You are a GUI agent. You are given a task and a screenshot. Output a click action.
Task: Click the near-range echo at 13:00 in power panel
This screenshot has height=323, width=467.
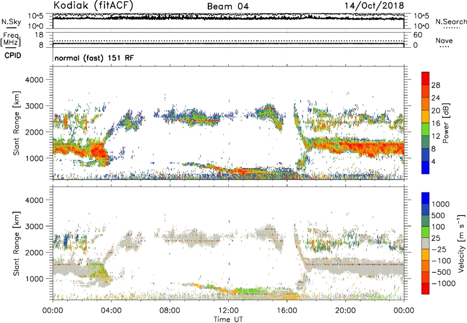click(243, 171)
